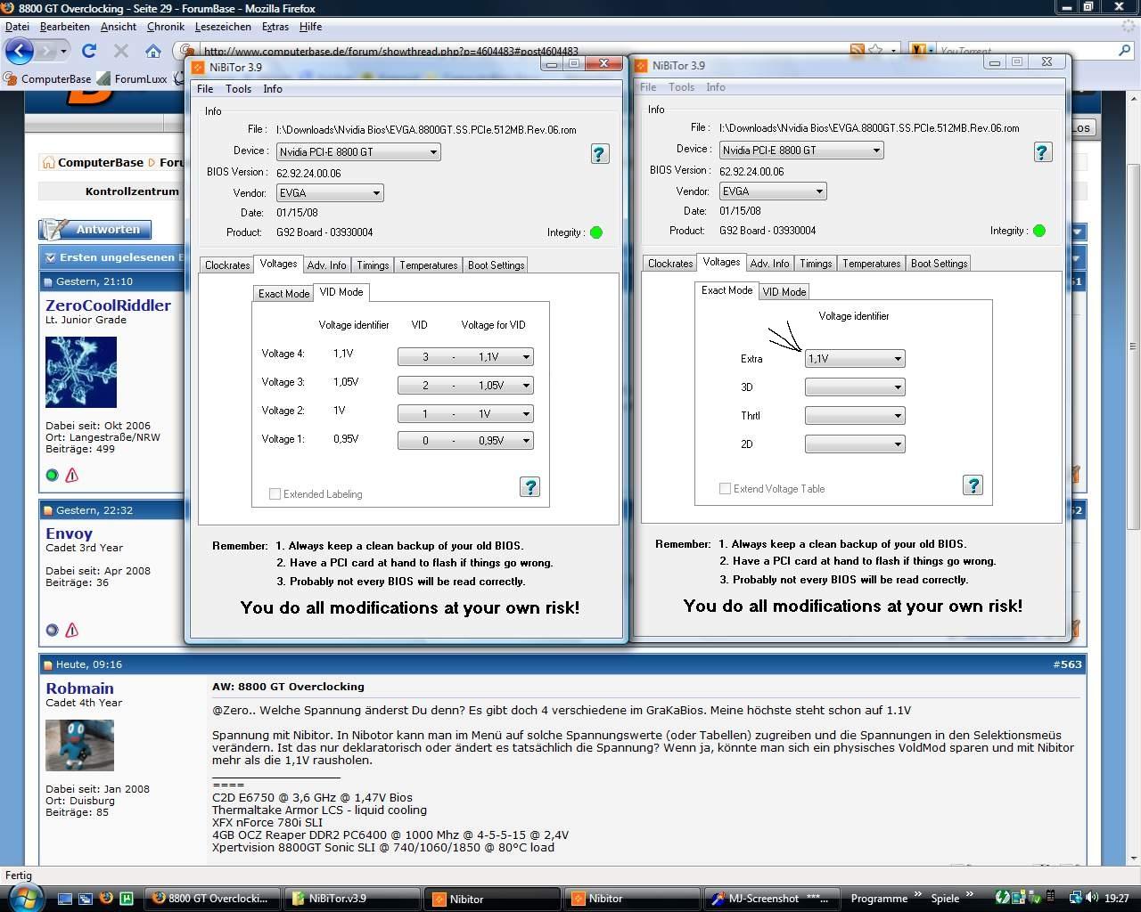This screenshot has height=912, width=1141.
Task: Click Firefox back navigation button
Action: pos(20,51)
